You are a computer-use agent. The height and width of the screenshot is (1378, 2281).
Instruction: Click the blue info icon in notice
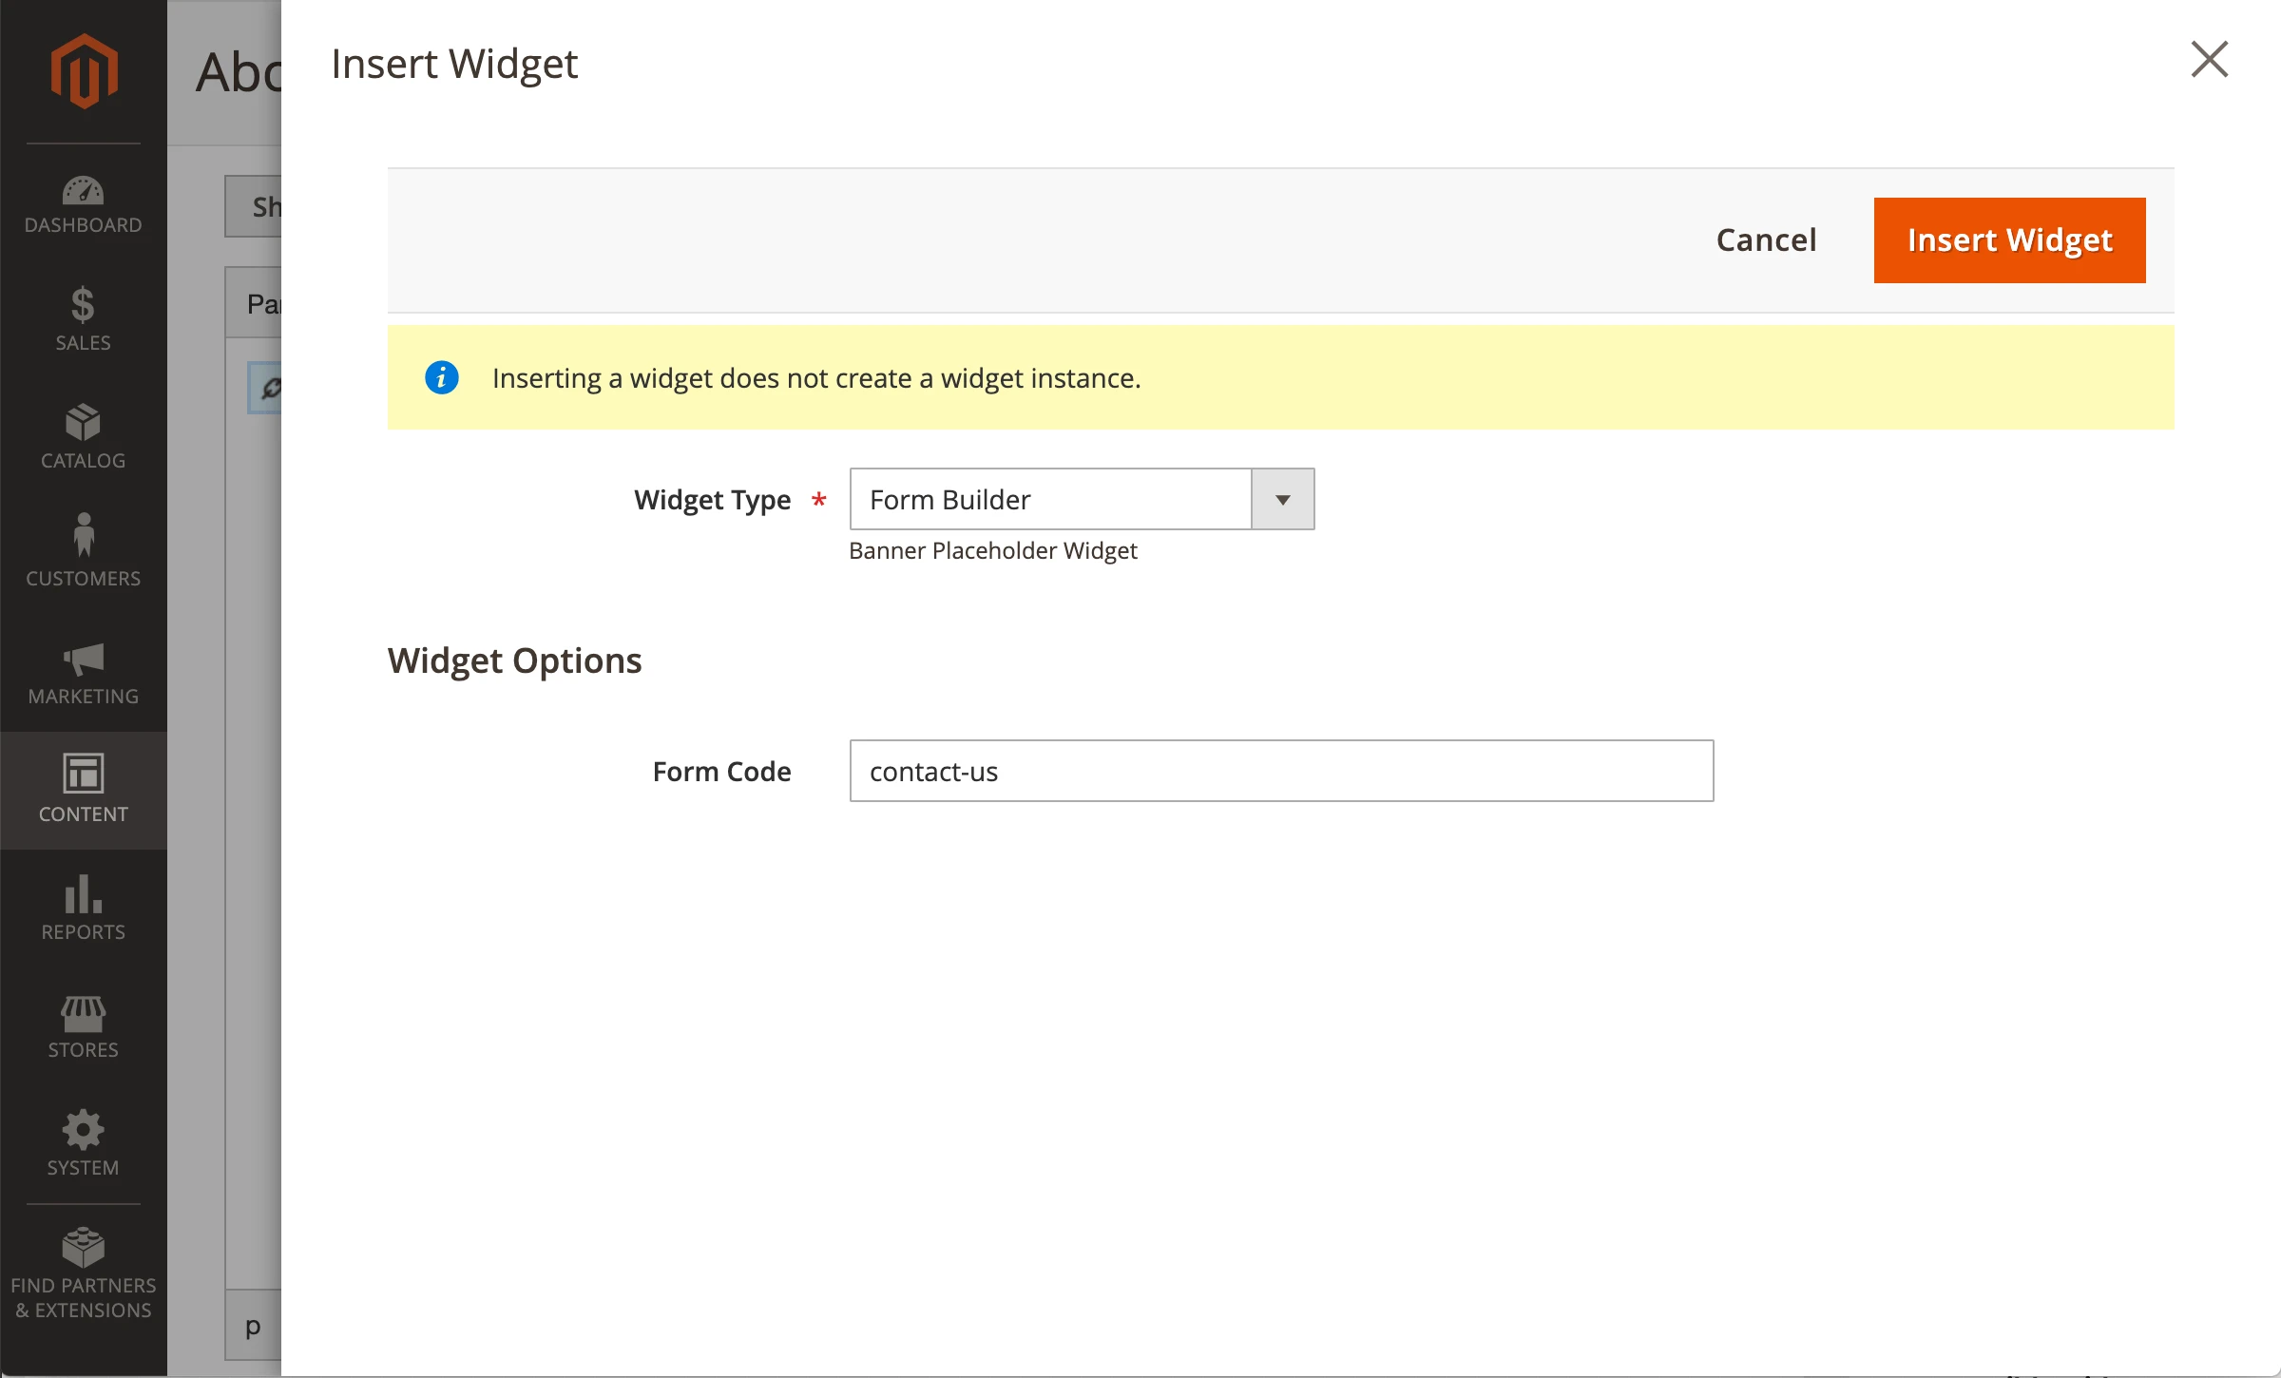pyautogui.click(x=441, y=378)
